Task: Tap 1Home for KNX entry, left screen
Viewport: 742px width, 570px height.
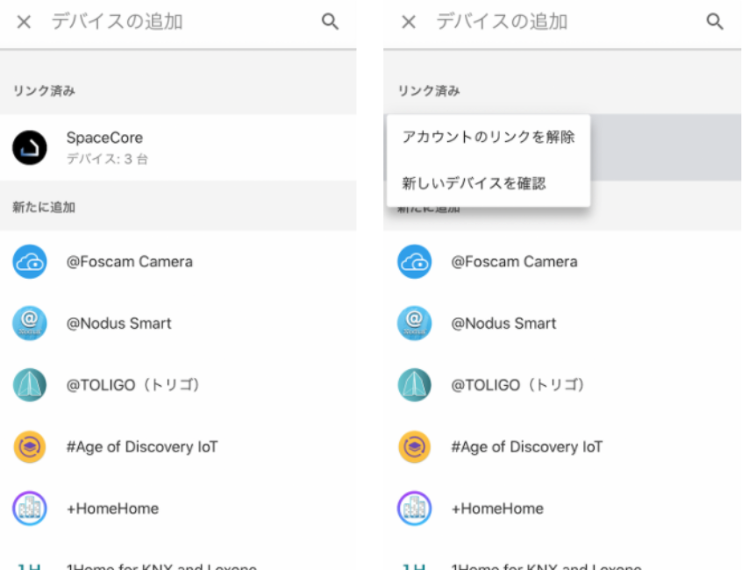Action: coord(161,566)
